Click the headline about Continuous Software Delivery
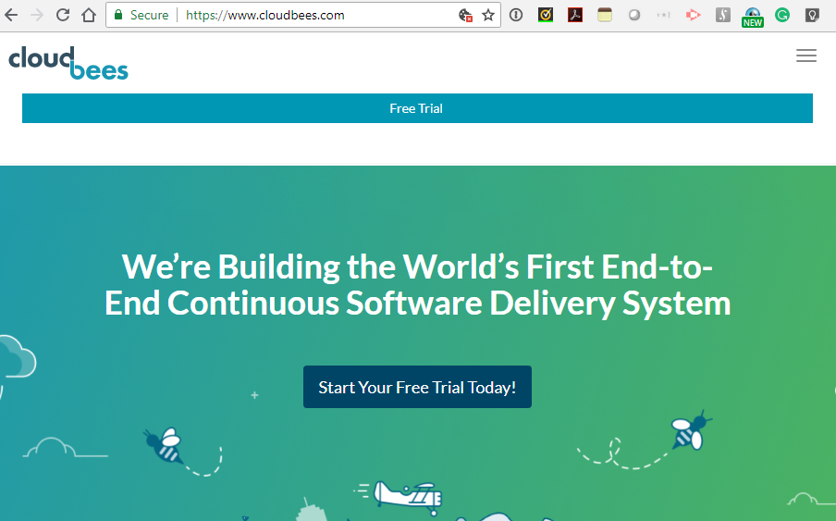Screen dimensions: 836x521 tap(417, 285)
